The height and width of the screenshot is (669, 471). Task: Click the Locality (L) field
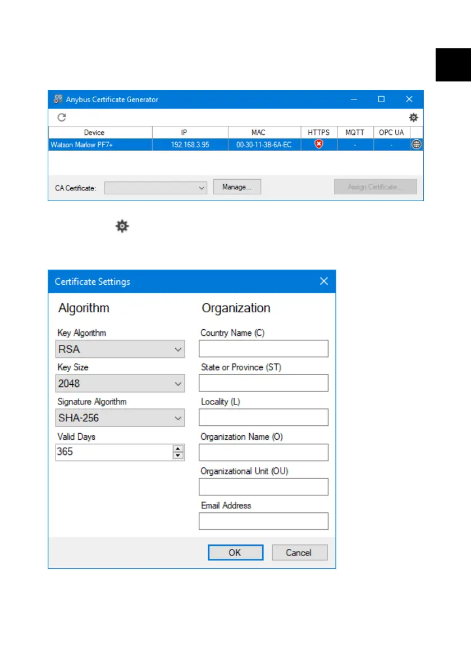click(x=263, y=417)
